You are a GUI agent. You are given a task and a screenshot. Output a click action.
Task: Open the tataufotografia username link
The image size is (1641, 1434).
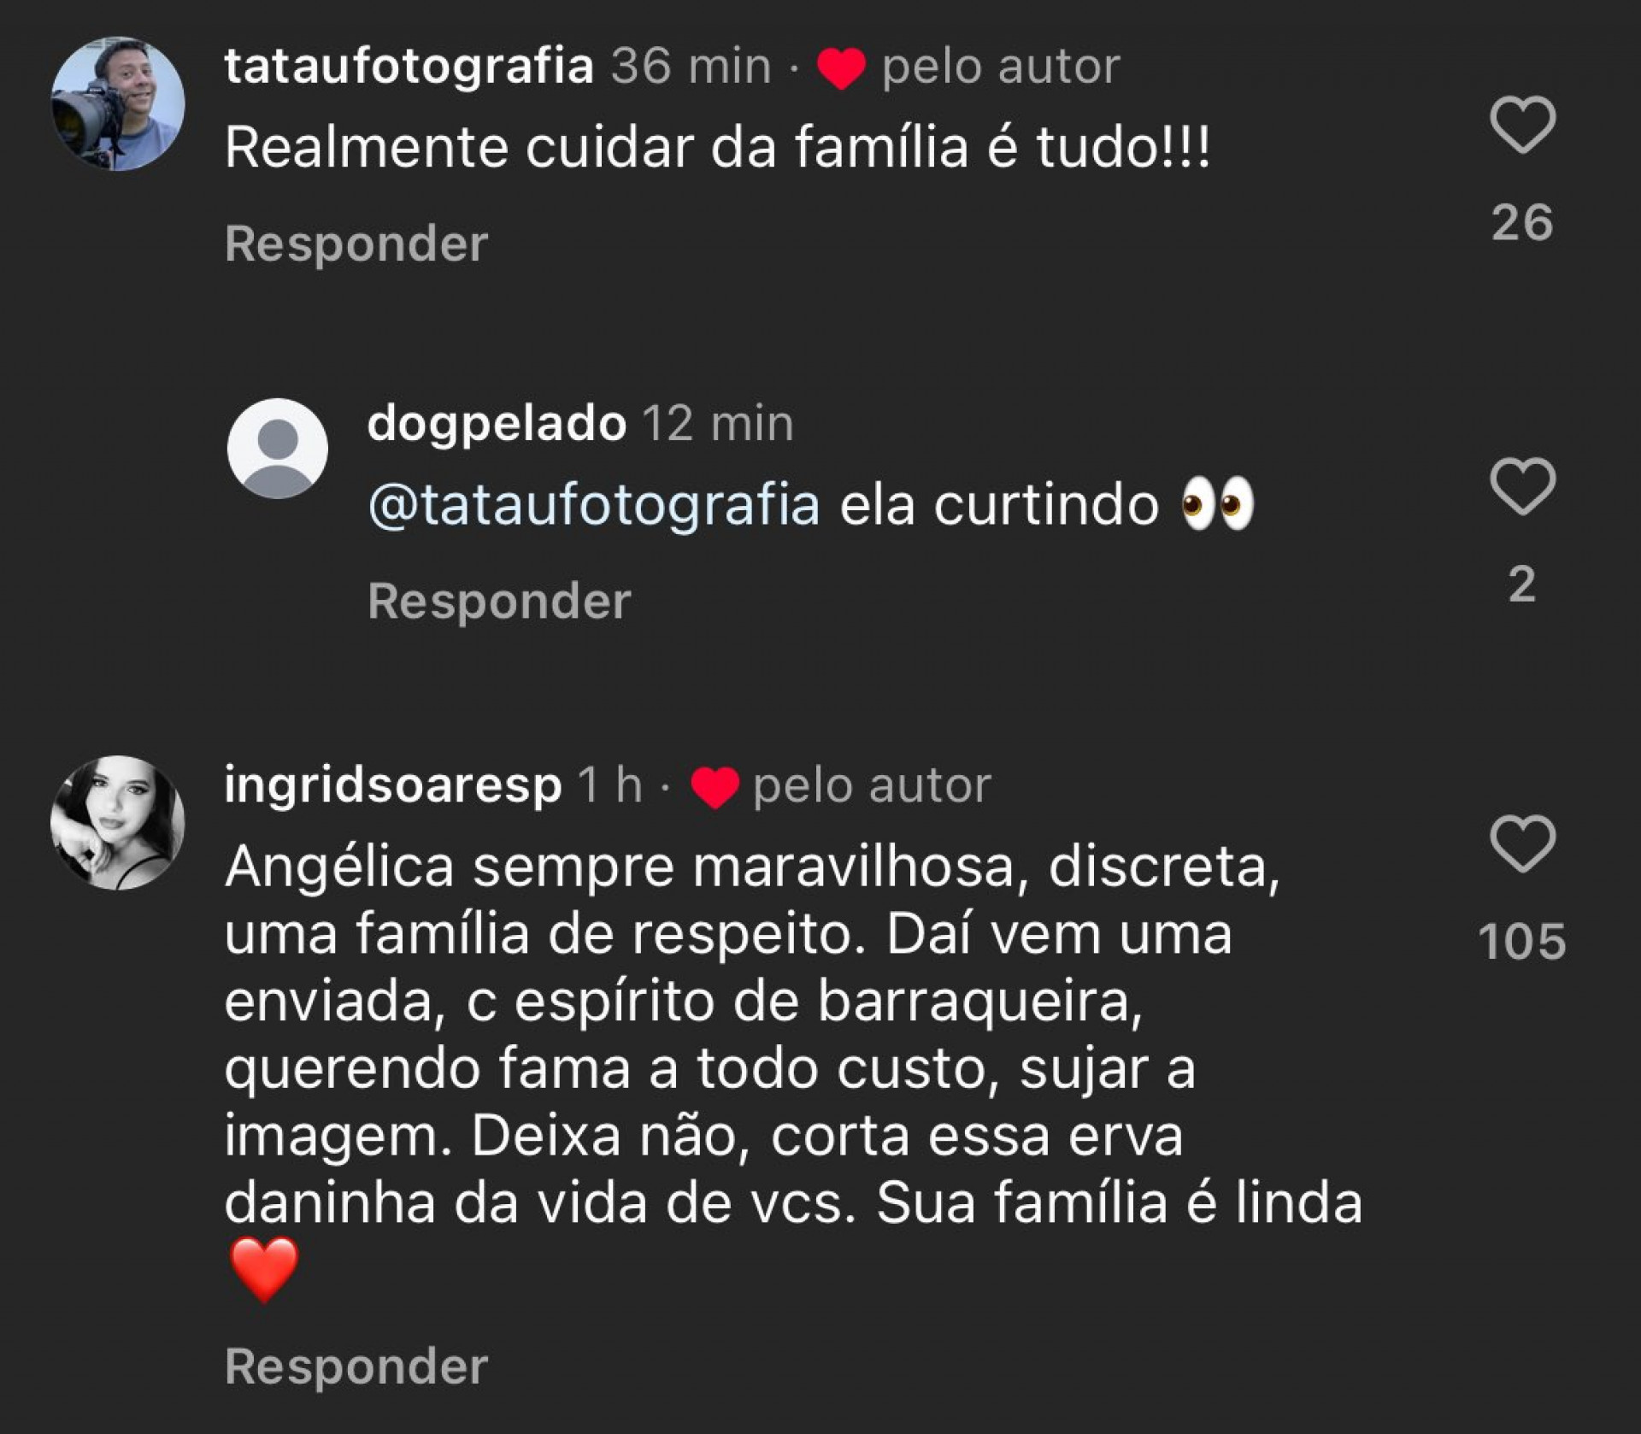click(409, 67)
